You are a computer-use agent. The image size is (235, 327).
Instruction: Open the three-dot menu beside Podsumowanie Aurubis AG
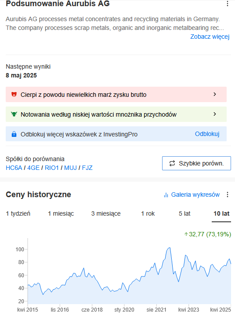227,4
